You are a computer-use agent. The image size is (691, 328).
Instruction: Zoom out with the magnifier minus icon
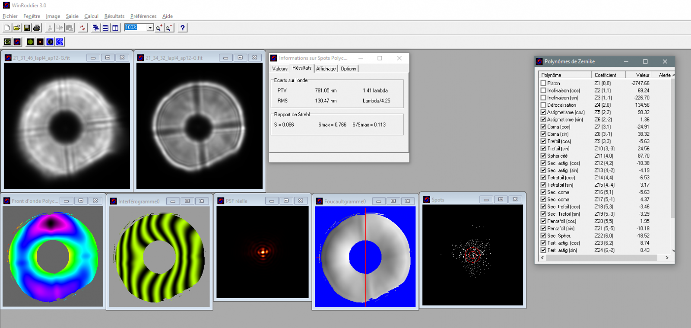tap(169, 28)
